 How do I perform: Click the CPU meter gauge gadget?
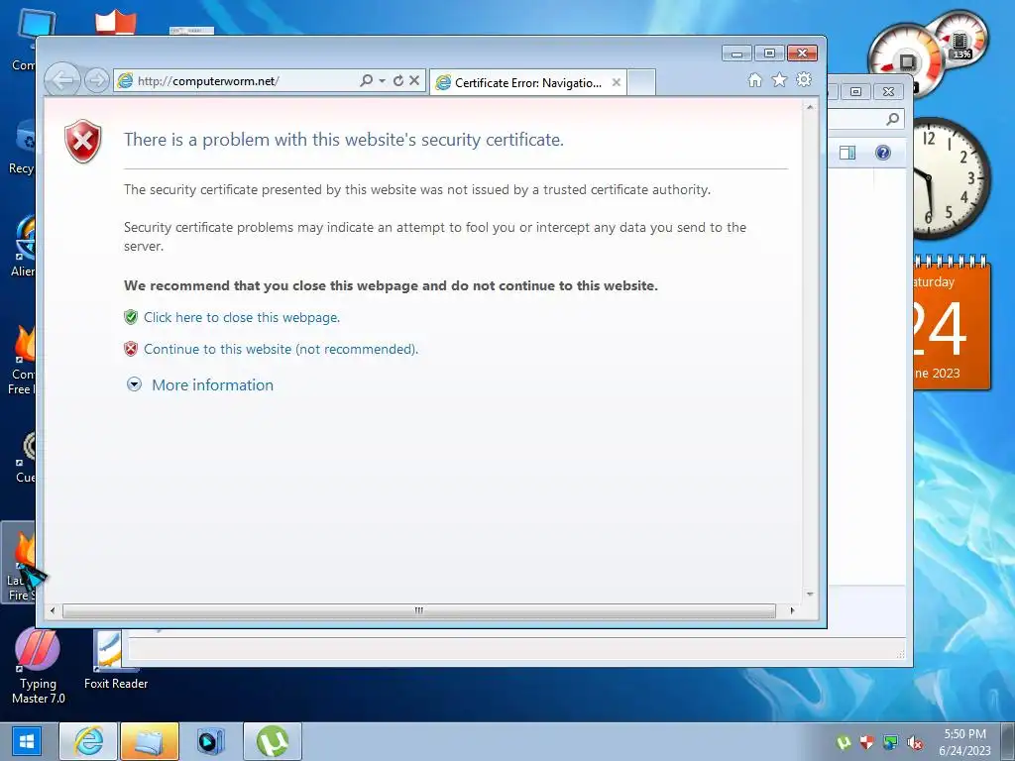coord(906,59)
